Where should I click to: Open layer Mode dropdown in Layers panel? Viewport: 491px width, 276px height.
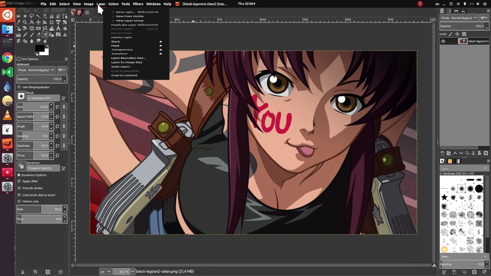[x=459, y=18]
